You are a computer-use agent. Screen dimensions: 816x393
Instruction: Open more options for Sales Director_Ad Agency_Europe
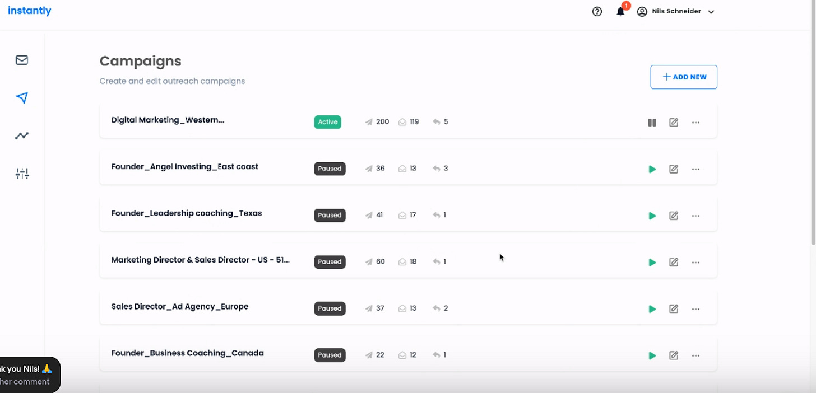696,309
